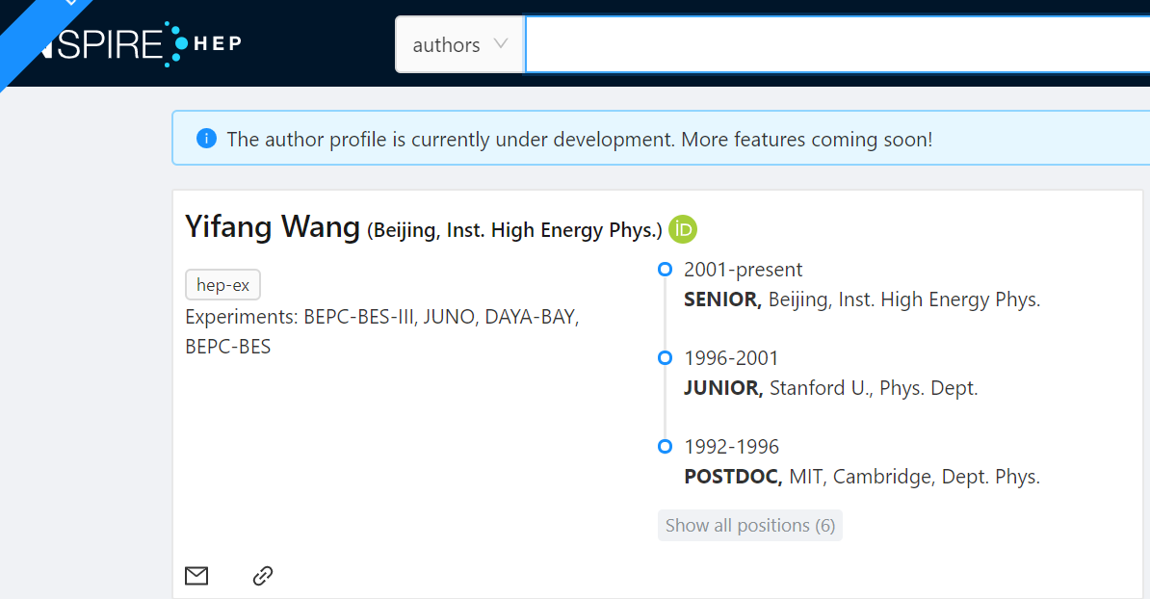Focus the search input field

(x=838, y=44)
